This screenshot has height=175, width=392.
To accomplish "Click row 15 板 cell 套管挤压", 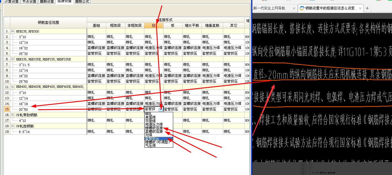I will coord(173,109).
